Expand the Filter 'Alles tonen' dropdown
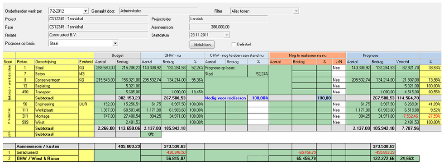 tap(296, 11)
